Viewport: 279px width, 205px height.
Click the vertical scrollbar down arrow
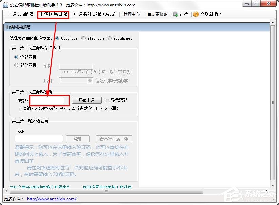(273, 186)
